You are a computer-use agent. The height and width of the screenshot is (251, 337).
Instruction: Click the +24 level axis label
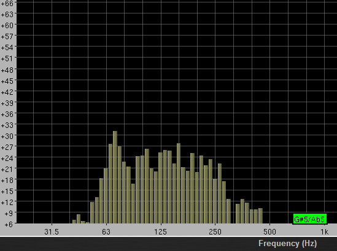7,158
